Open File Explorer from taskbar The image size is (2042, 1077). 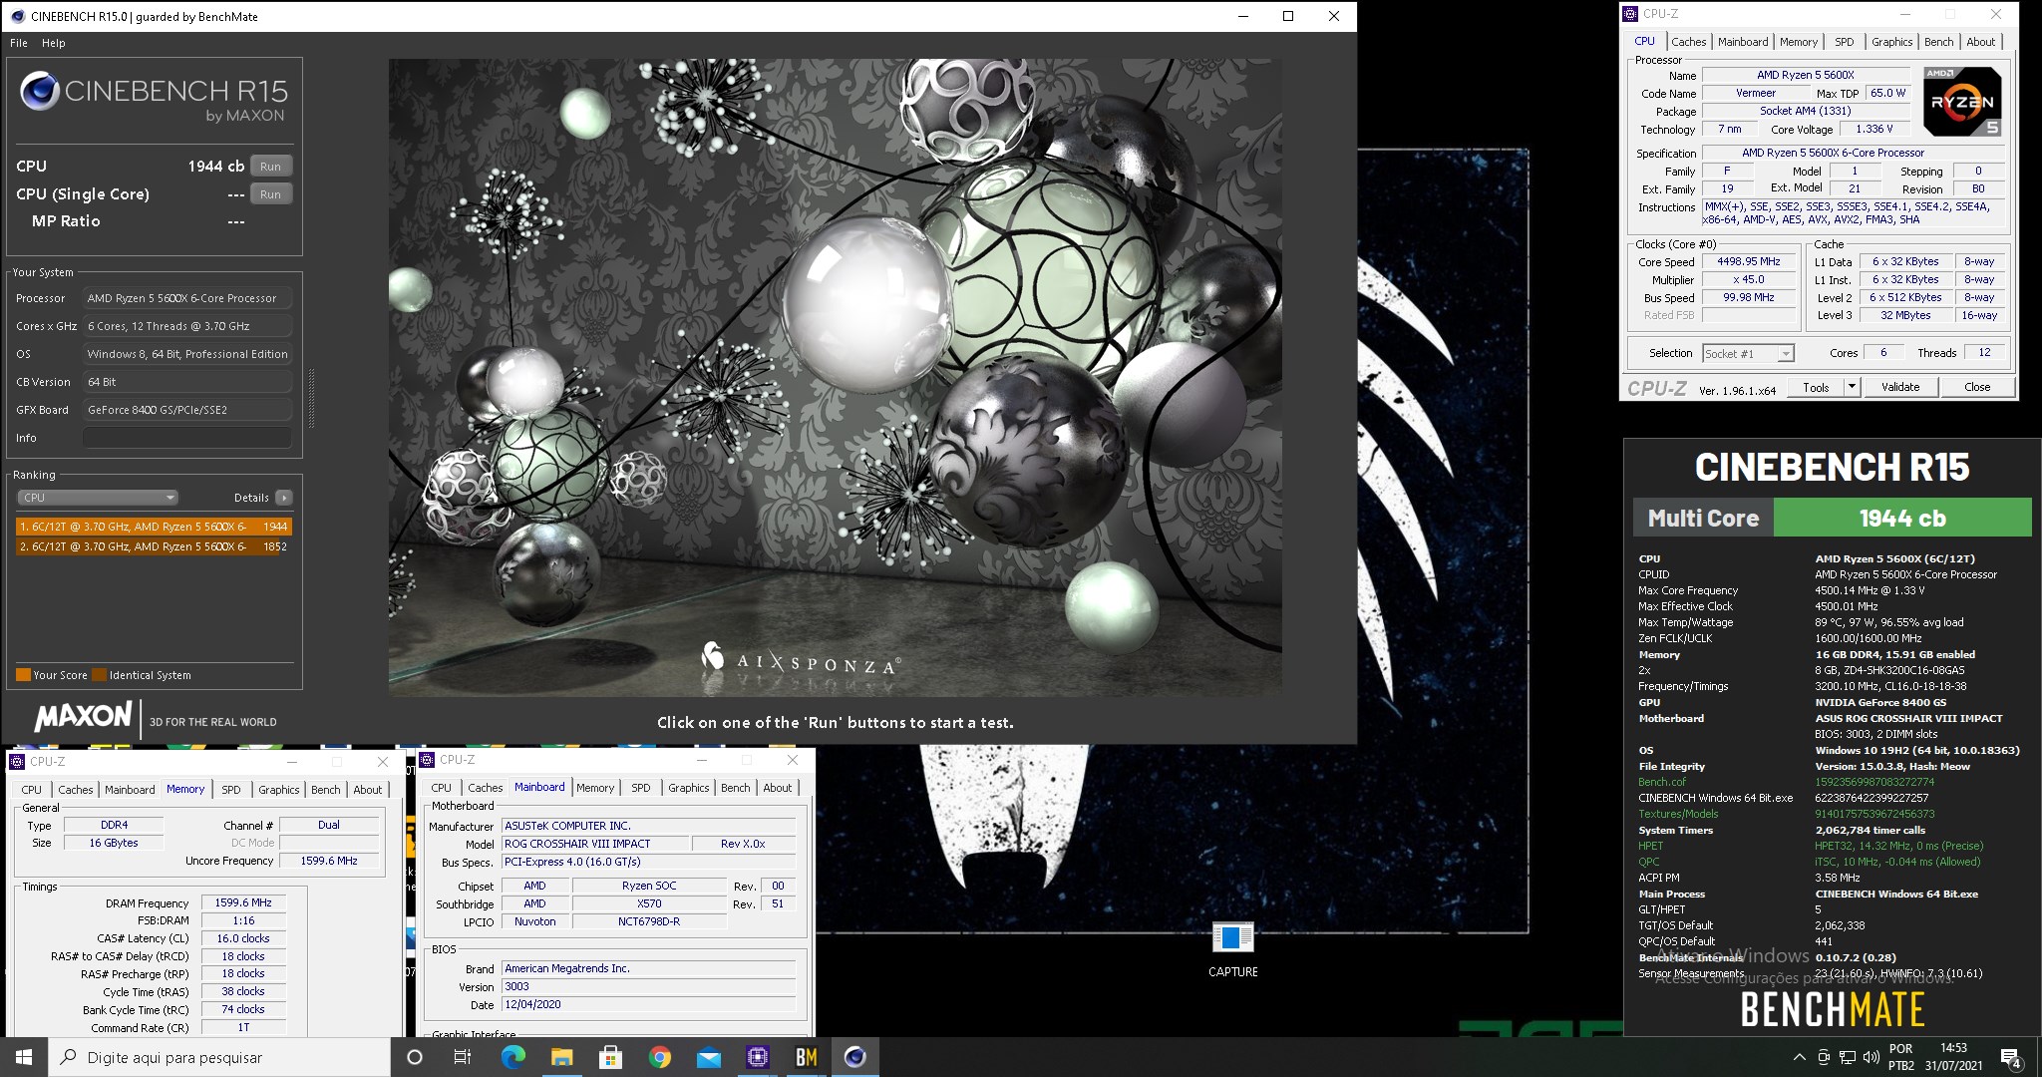coord(561,1057)
